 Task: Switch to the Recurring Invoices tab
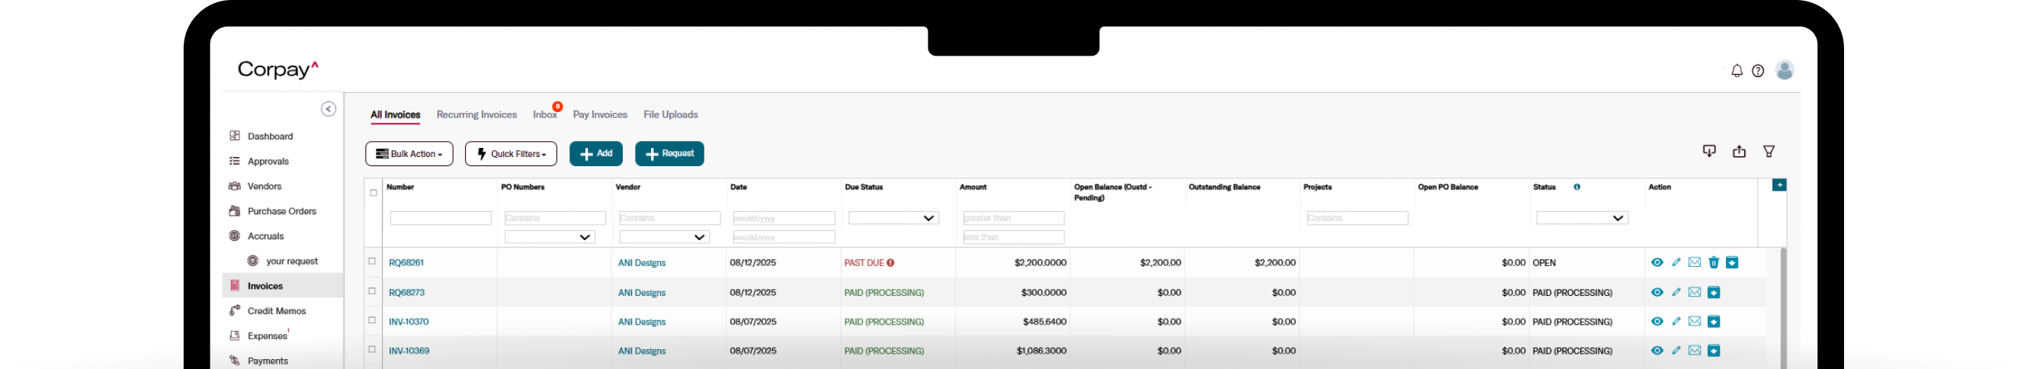(x=476, y=115)
